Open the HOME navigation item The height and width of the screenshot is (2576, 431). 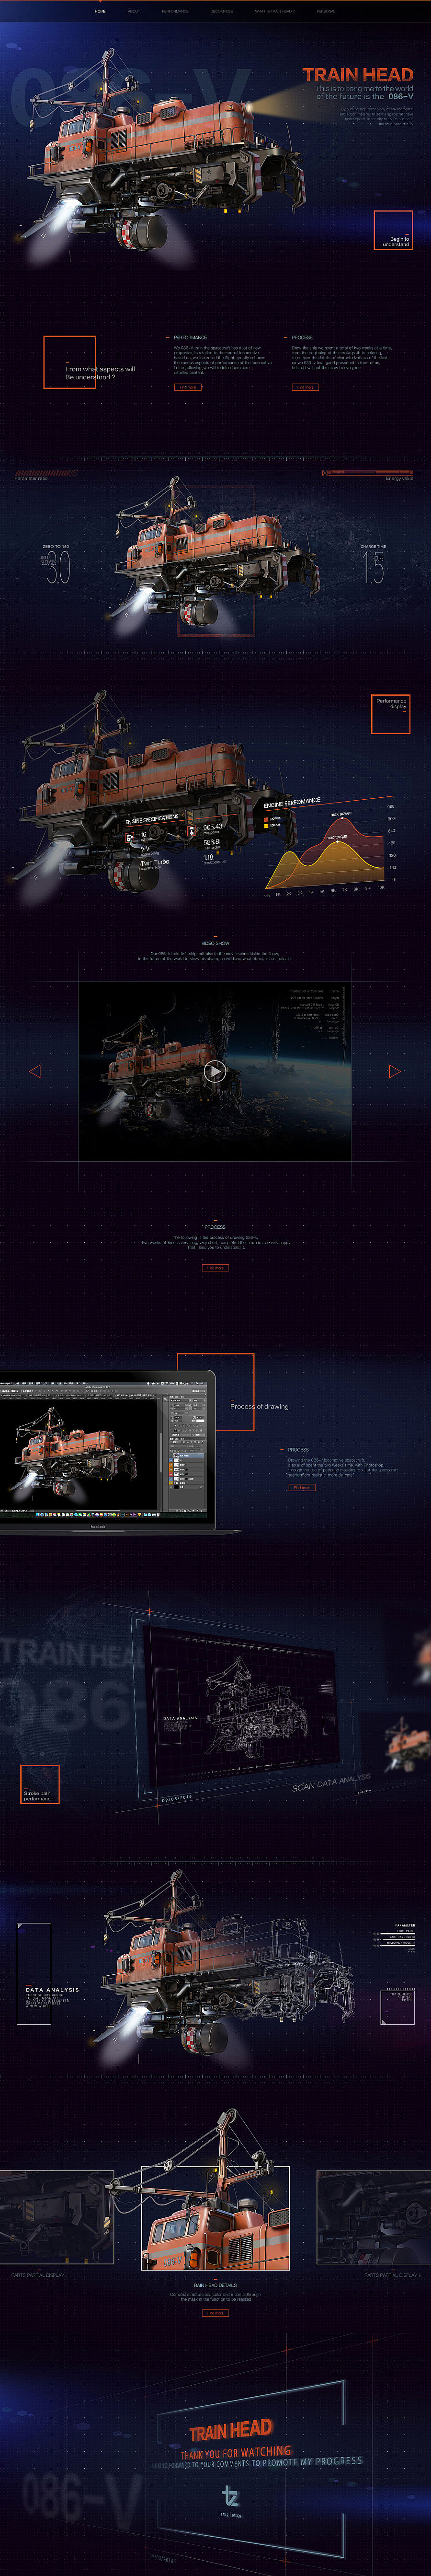[100, 12]
